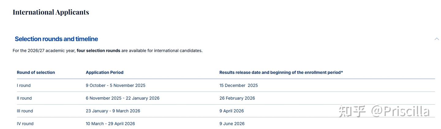Screen dimensions: 441x129
Task: Click the bold 'four selection rounds' text
Action: click(98, 50)
